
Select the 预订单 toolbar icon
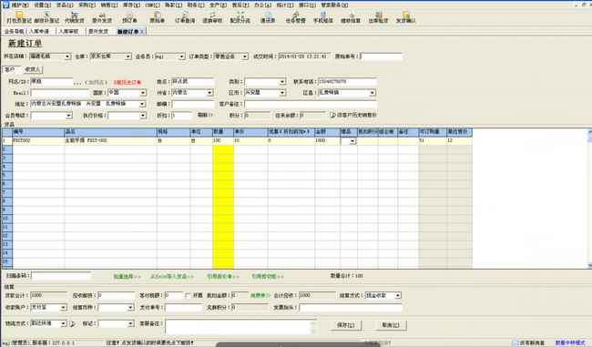coord(129,17)
